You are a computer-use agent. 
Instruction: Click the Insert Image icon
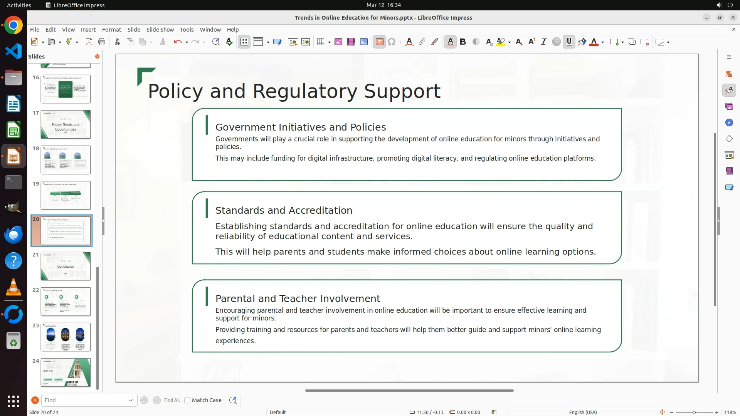338,42
